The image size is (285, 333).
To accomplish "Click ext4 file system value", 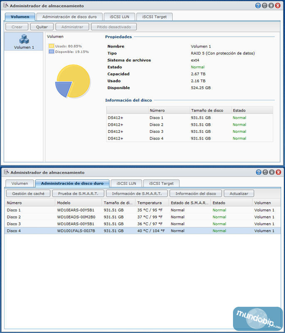I will (195, 60).
